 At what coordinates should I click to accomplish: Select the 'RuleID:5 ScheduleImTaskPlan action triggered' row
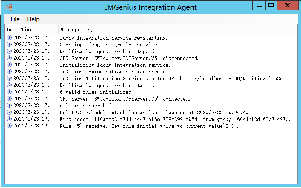pos(154,112)
